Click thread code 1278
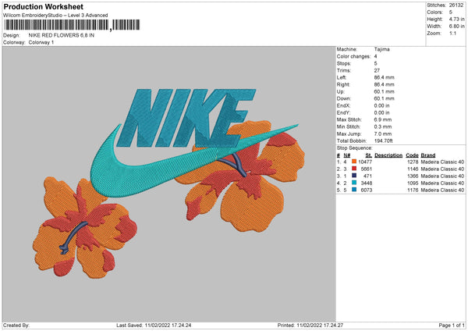The width and height of the screenshot is (468, 331). (413, 162)
